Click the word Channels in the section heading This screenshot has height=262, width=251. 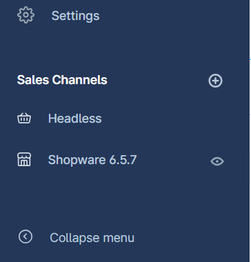(x=79, y=80)
